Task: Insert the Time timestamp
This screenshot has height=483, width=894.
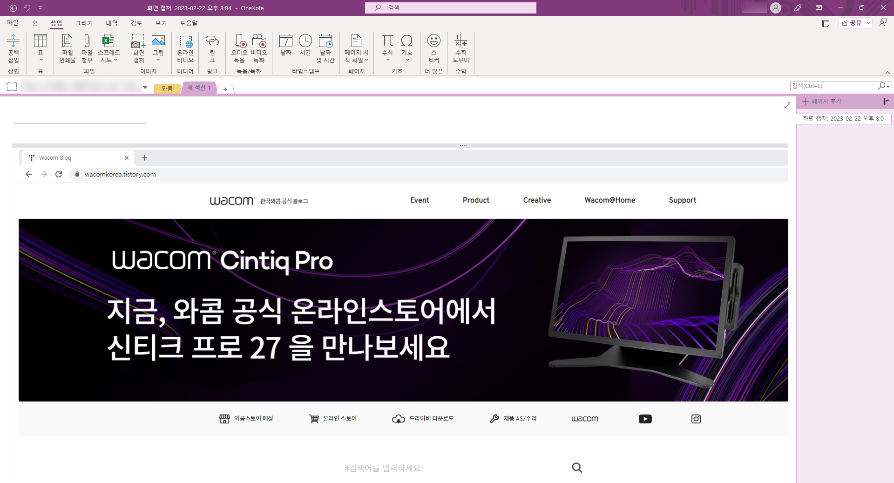Action: (305, 46)
